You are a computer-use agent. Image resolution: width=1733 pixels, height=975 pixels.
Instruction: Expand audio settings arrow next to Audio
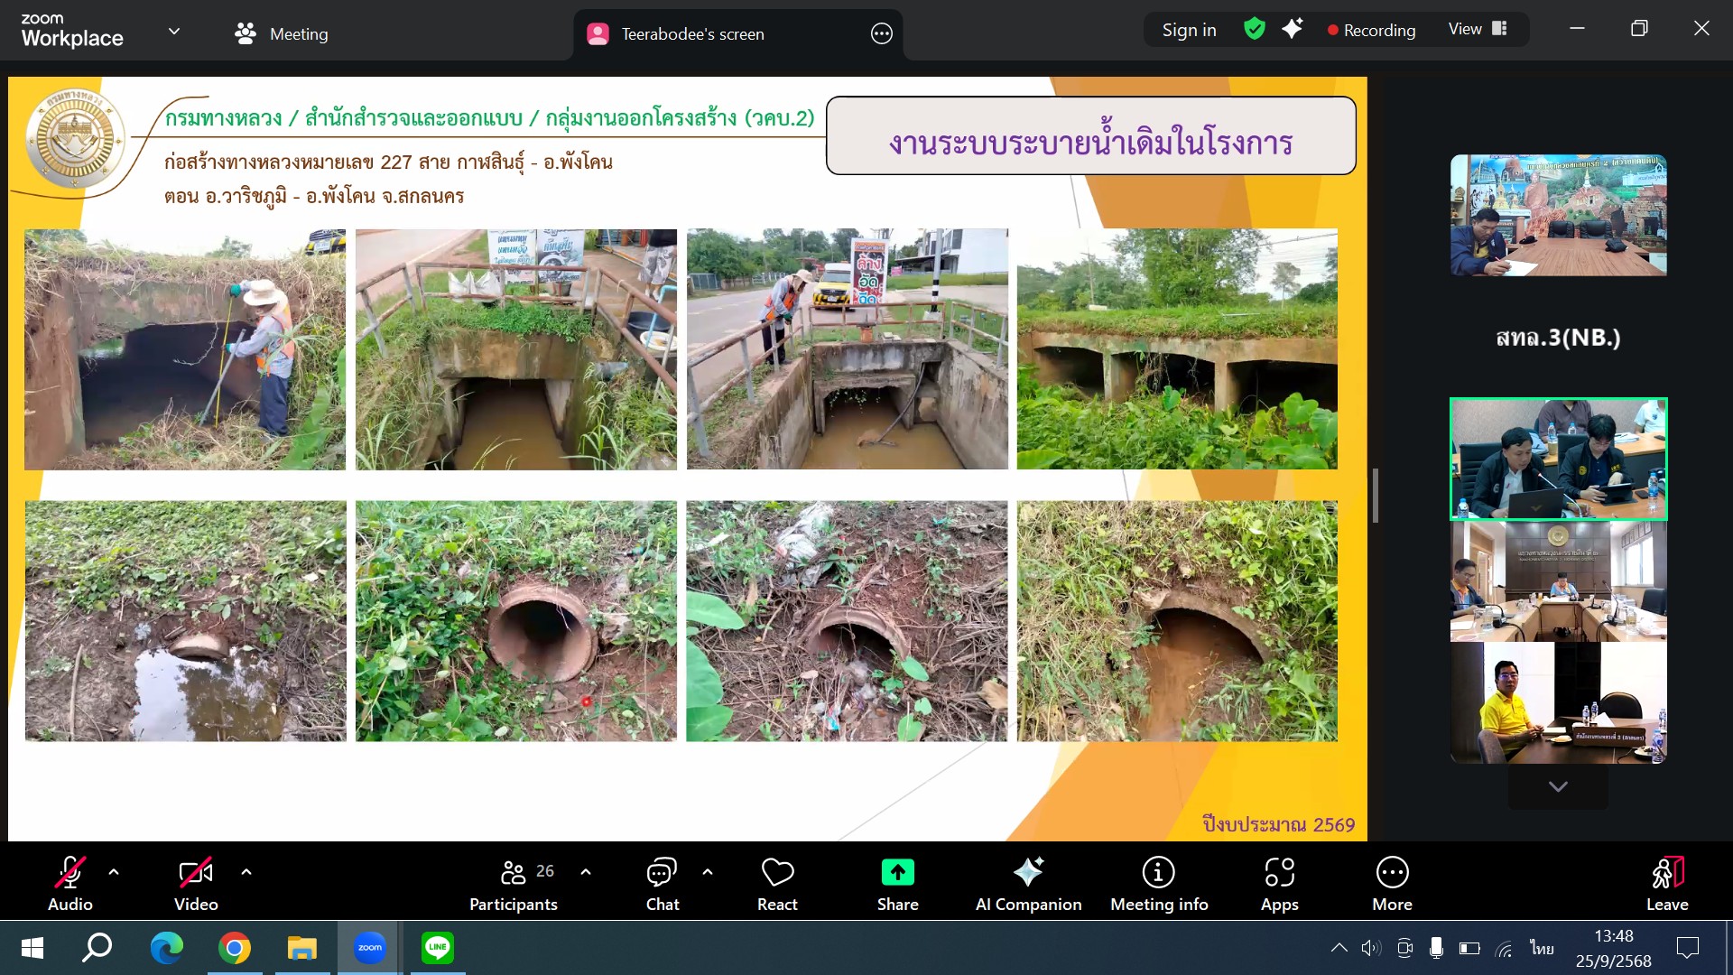[114, 871]
